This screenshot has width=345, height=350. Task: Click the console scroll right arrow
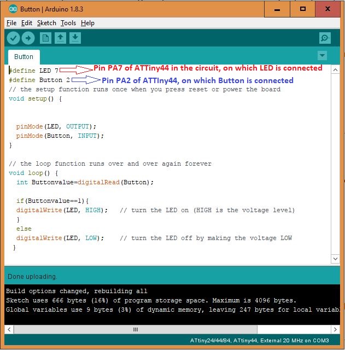(x=335, y=329)
